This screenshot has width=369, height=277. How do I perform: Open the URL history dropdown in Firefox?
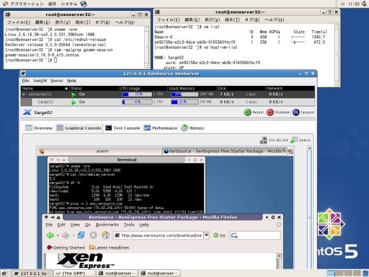point(206,235)
